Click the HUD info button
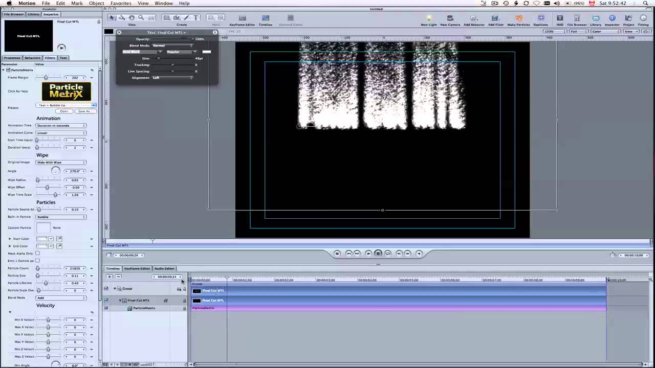This screenshot has width=655, height=368. tap(215, 32)
